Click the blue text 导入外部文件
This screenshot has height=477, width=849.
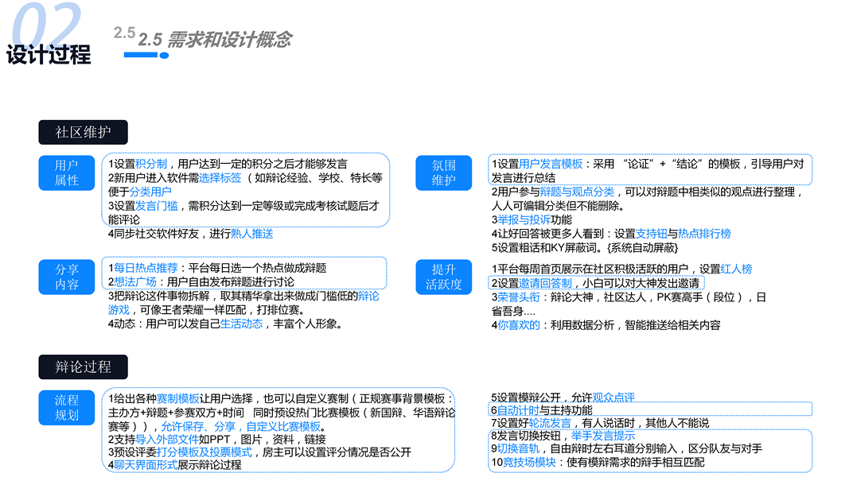point(167,439)
